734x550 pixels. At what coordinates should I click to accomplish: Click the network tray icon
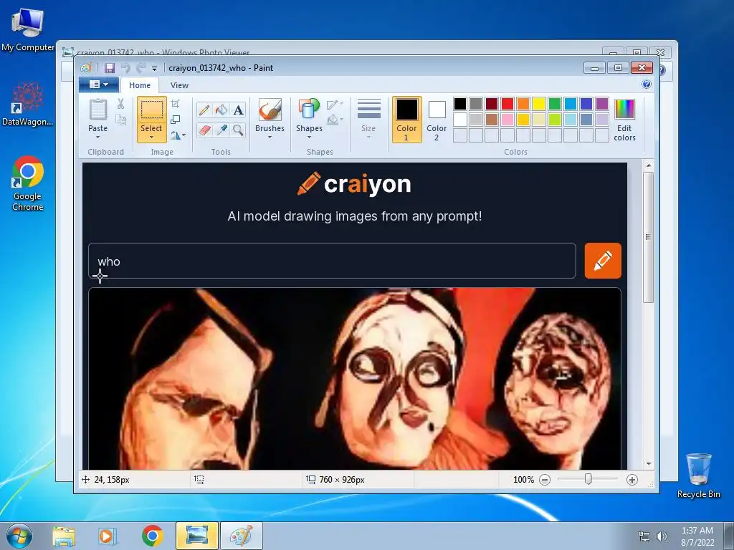coord(644,536)
